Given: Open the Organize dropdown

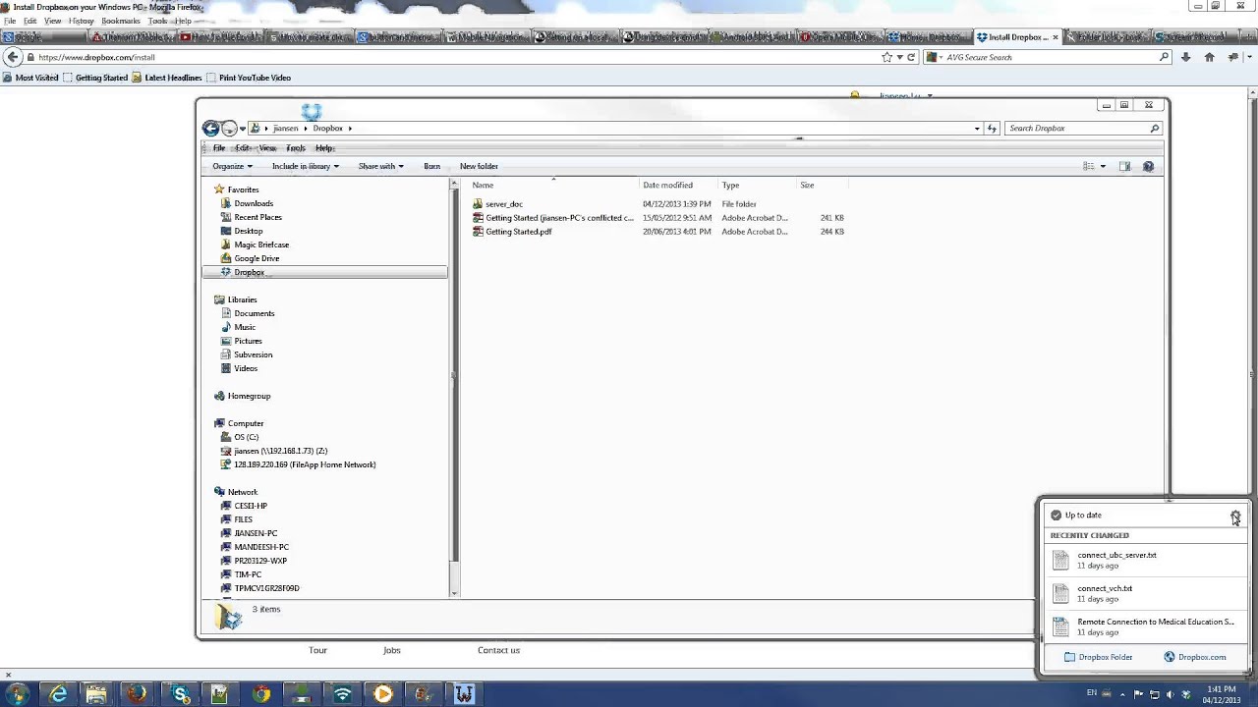Looking at the screenshot, I should [232, 166].
